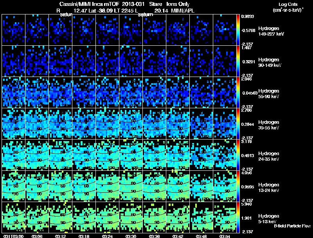Click the Hydrogen 149-227 keV panel at 03:00
The width and height of the screenshot is (313, 238).
pyautogui.click(x=14, y=30)
